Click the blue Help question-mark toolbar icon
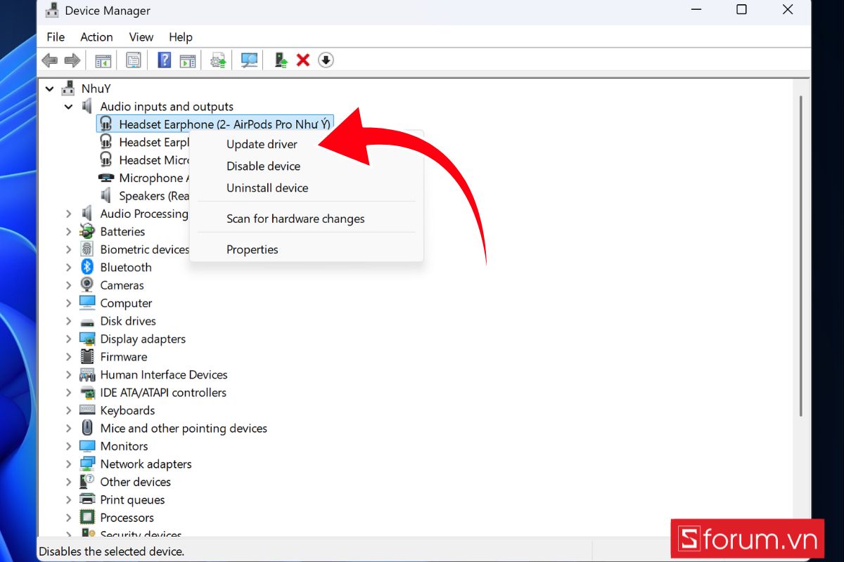844x562 pixels. [x=165, y=60]
